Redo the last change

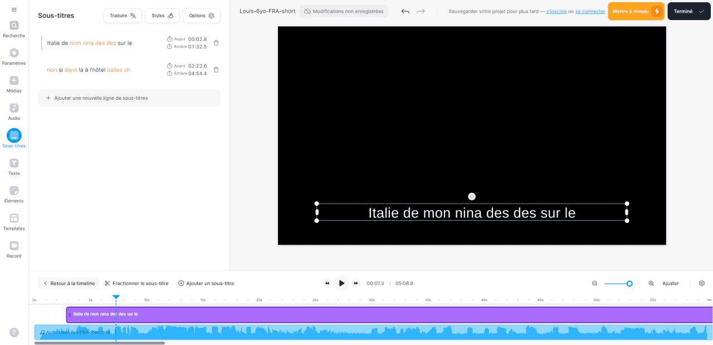click(421, 11)
